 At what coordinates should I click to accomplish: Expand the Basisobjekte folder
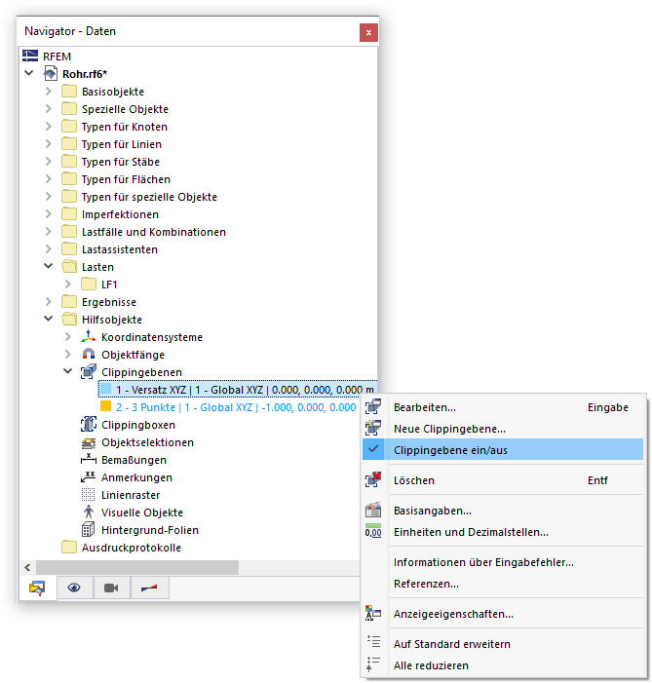tap(49, 91)
